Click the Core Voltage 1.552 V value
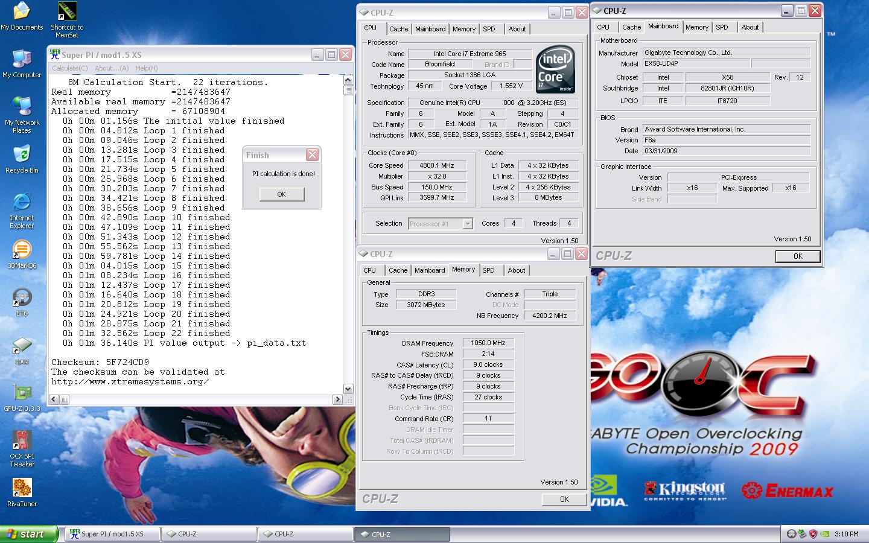Screen dimensions: 869x543 point(511,86)
